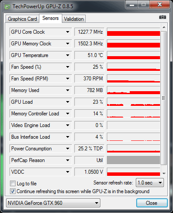
Task: Expand the Fan Speed (RPM) dropdown
Action: [67, 79]
